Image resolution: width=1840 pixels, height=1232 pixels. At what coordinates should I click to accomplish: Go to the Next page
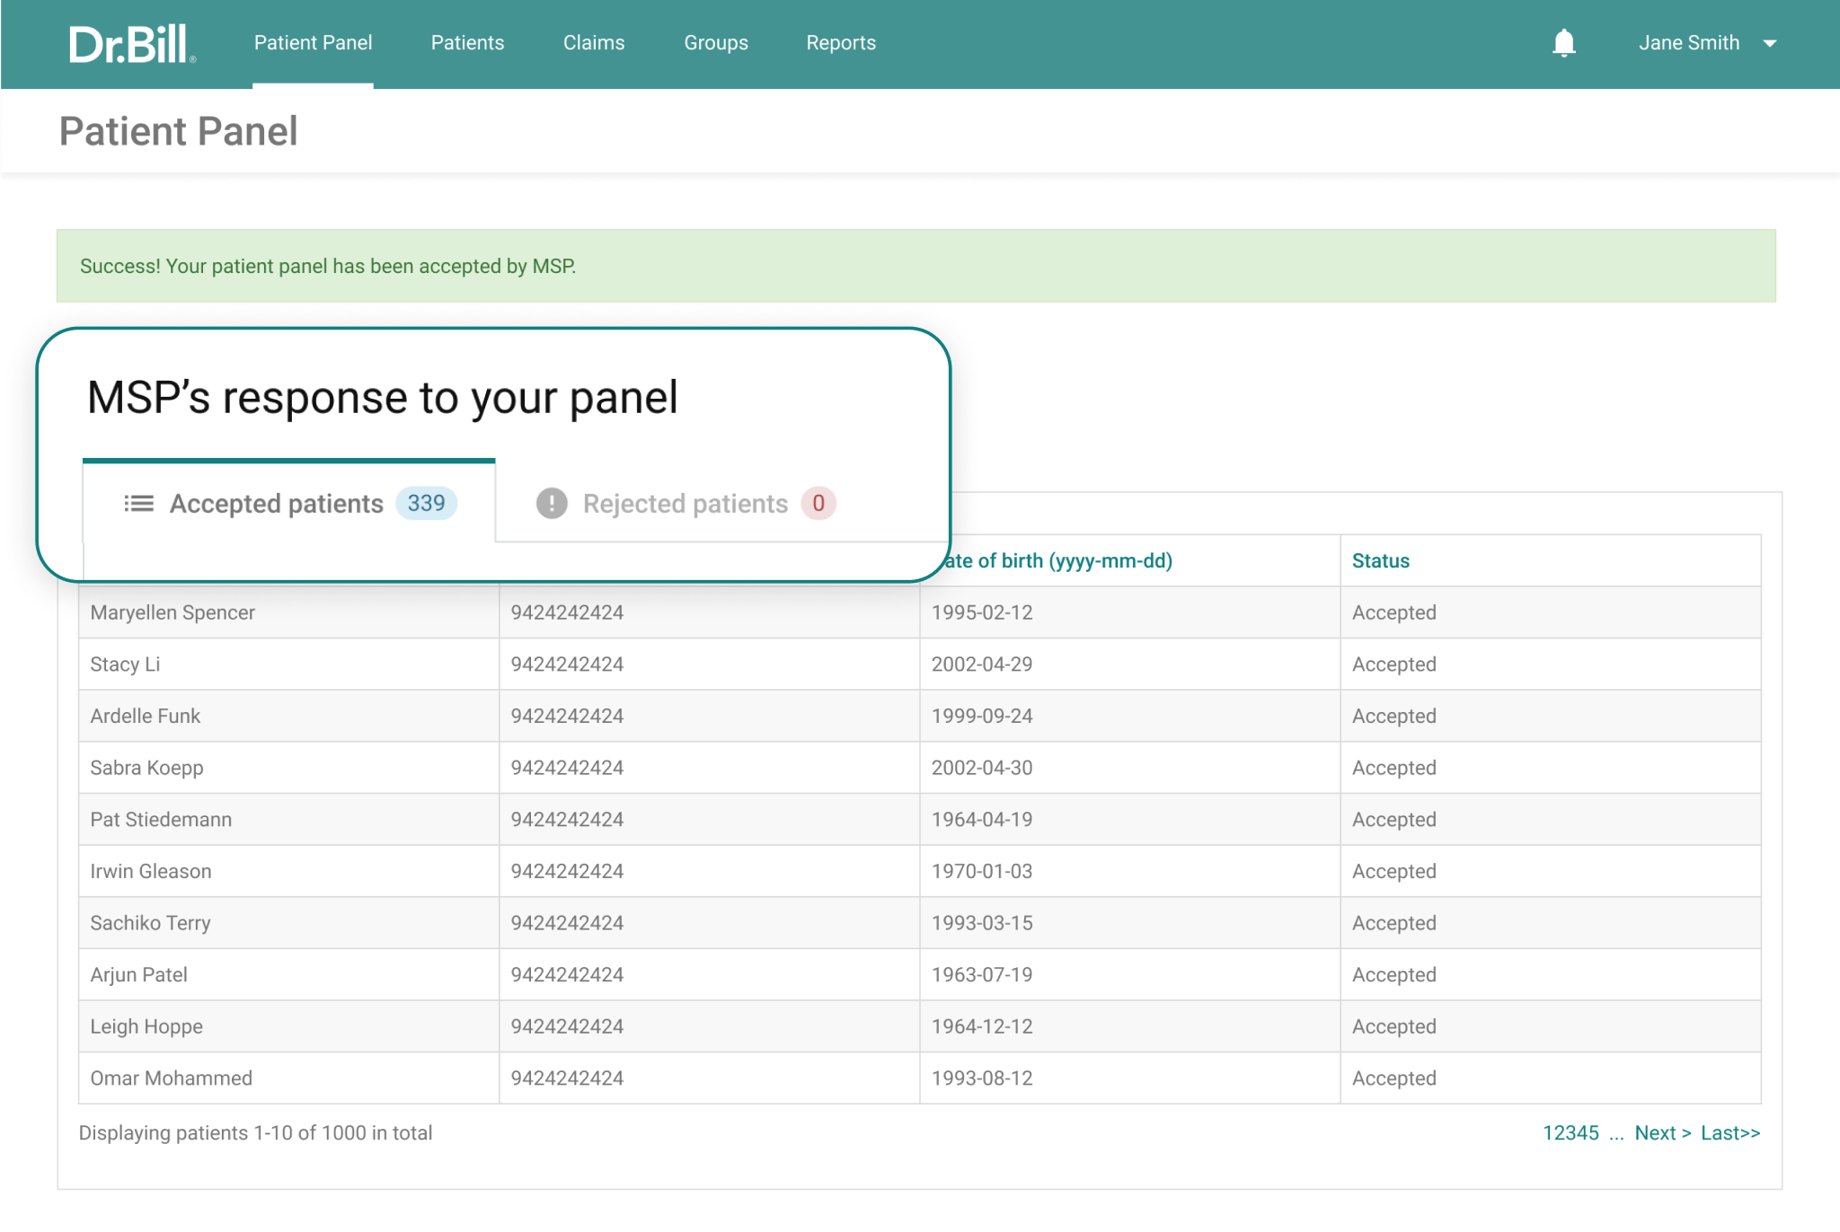[x=1663, y=1132]
